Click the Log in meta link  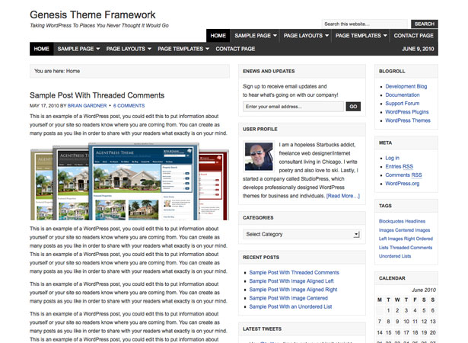coord(392,158)
